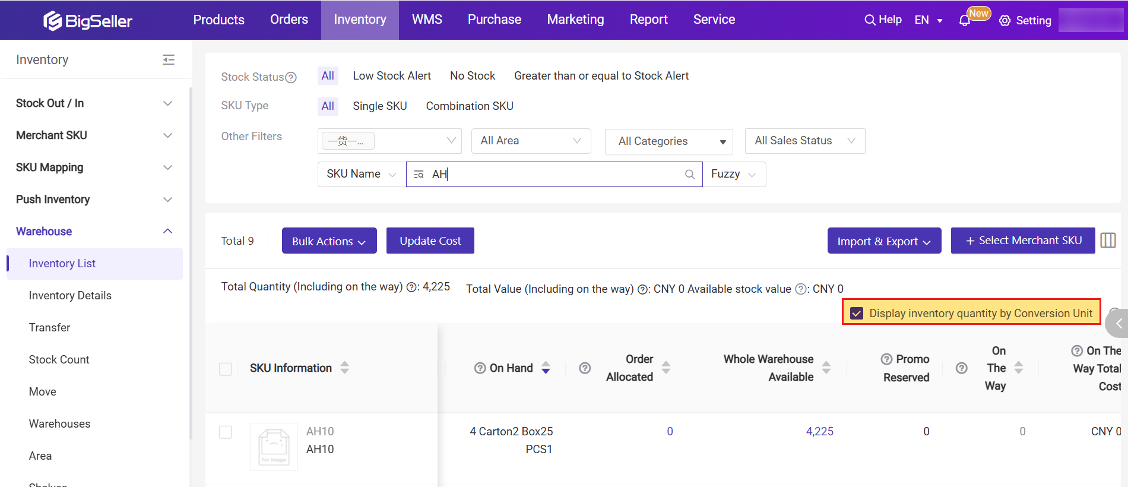The width and height of the screenshot is (1128, 487).
Task: Open Orders top menu
Action: coord(289,20)
